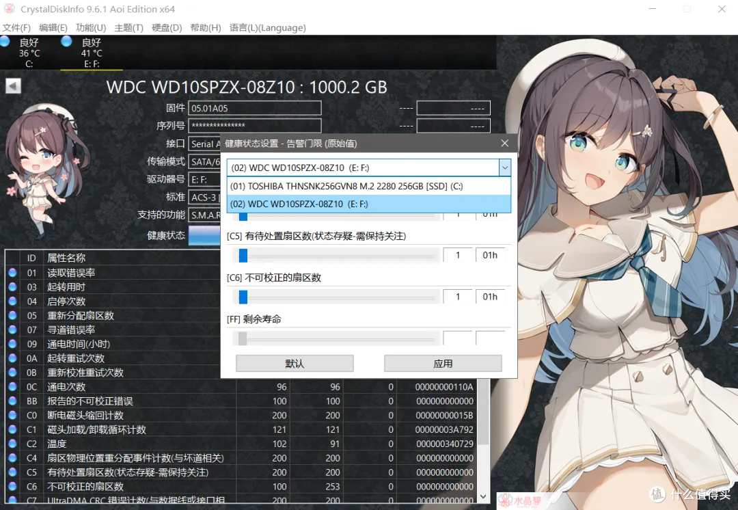The height and width of the screenshot is (510, 738).
Task: Adjust the C6 不可校正的扇区数 slider
Action: point(243,297)
